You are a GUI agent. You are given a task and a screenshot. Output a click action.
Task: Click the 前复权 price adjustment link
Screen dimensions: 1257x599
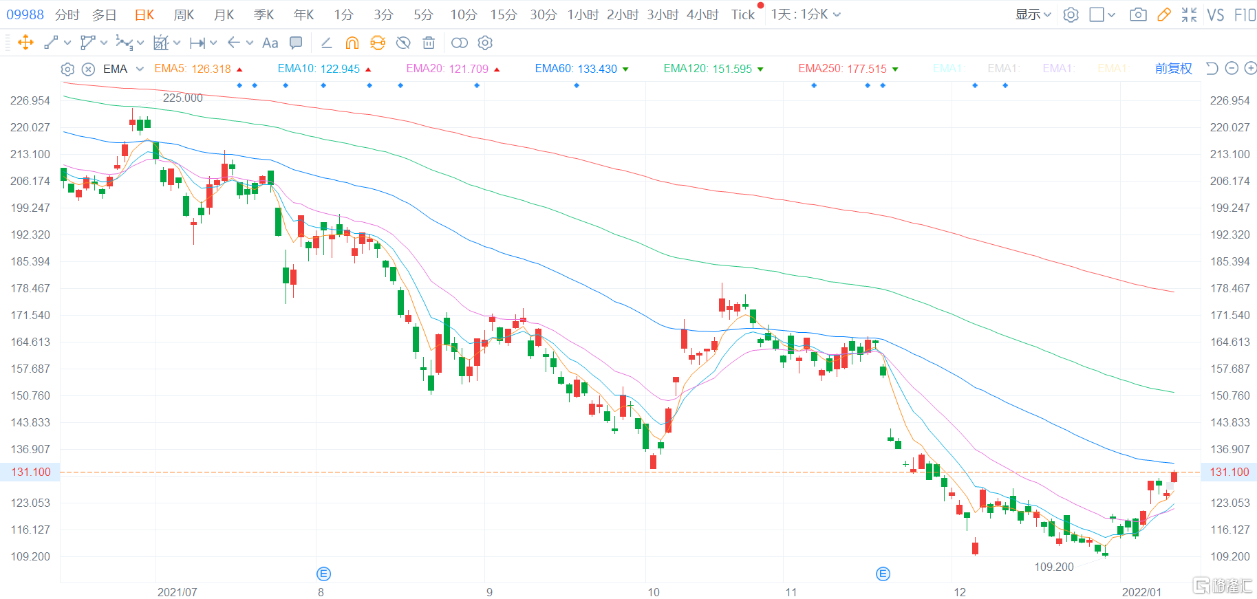pyautogui.click(x=1173, y=68)
